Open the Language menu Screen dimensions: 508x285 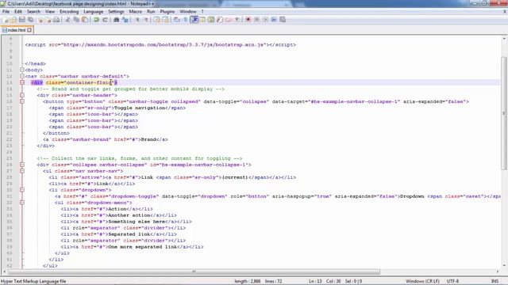click(94, 12)
